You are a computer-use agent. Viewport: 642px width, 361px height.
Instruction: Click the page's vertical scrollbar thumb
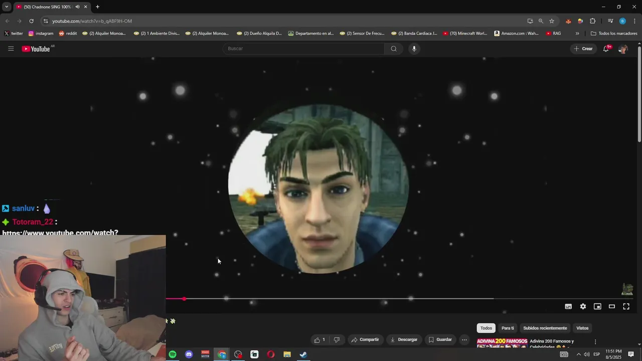(639, 94)
